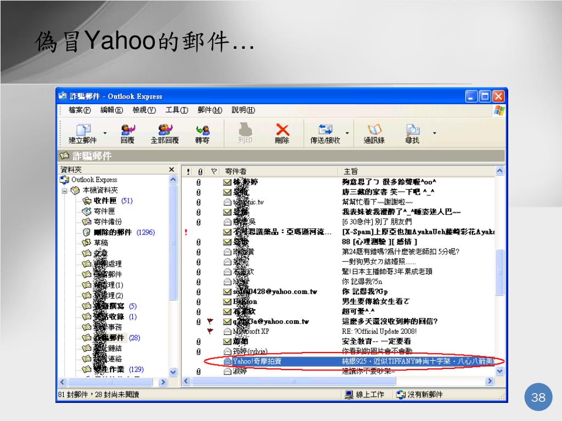Select the folder showing (5) unread

[109, 306]
